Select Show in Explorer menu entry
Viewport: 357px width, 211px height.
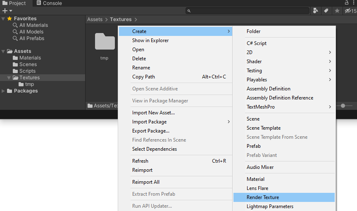coord(150,40)
